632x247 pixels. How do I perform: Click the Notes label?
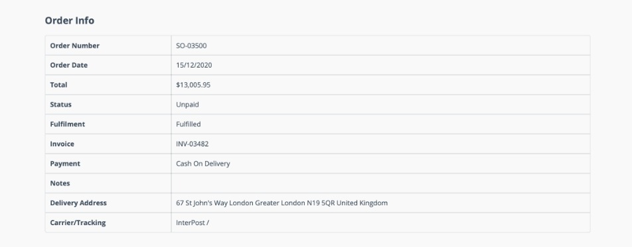tap(60, 183)
